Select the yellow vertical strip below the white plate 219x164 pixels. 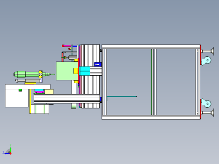(x=30, y=101)
